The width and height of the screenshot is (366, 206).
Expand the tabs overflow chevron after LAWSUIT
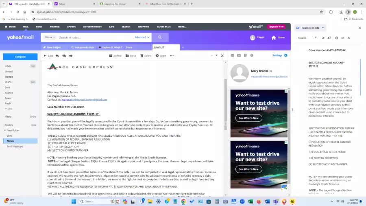(183, 47)
